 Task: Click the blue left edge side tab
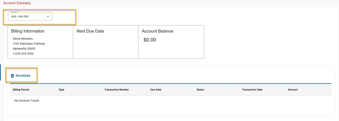pyautogui.click(x=0, y=72)
